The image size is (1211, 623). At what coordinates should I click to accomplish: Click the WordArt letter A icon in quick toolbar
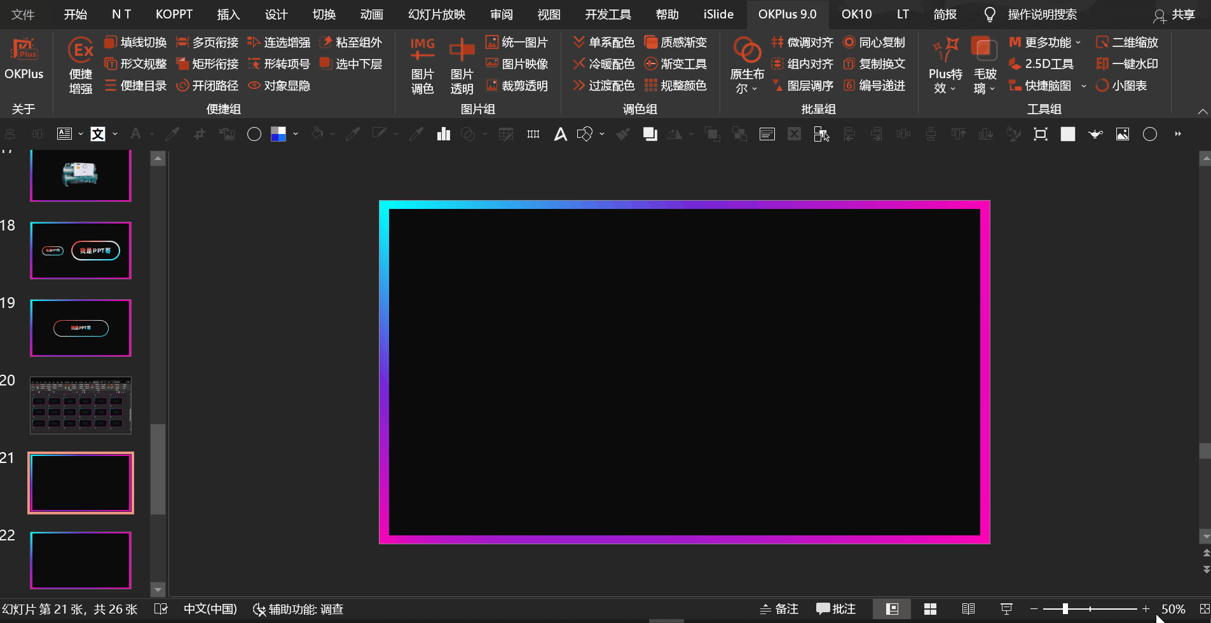point(560,134)
